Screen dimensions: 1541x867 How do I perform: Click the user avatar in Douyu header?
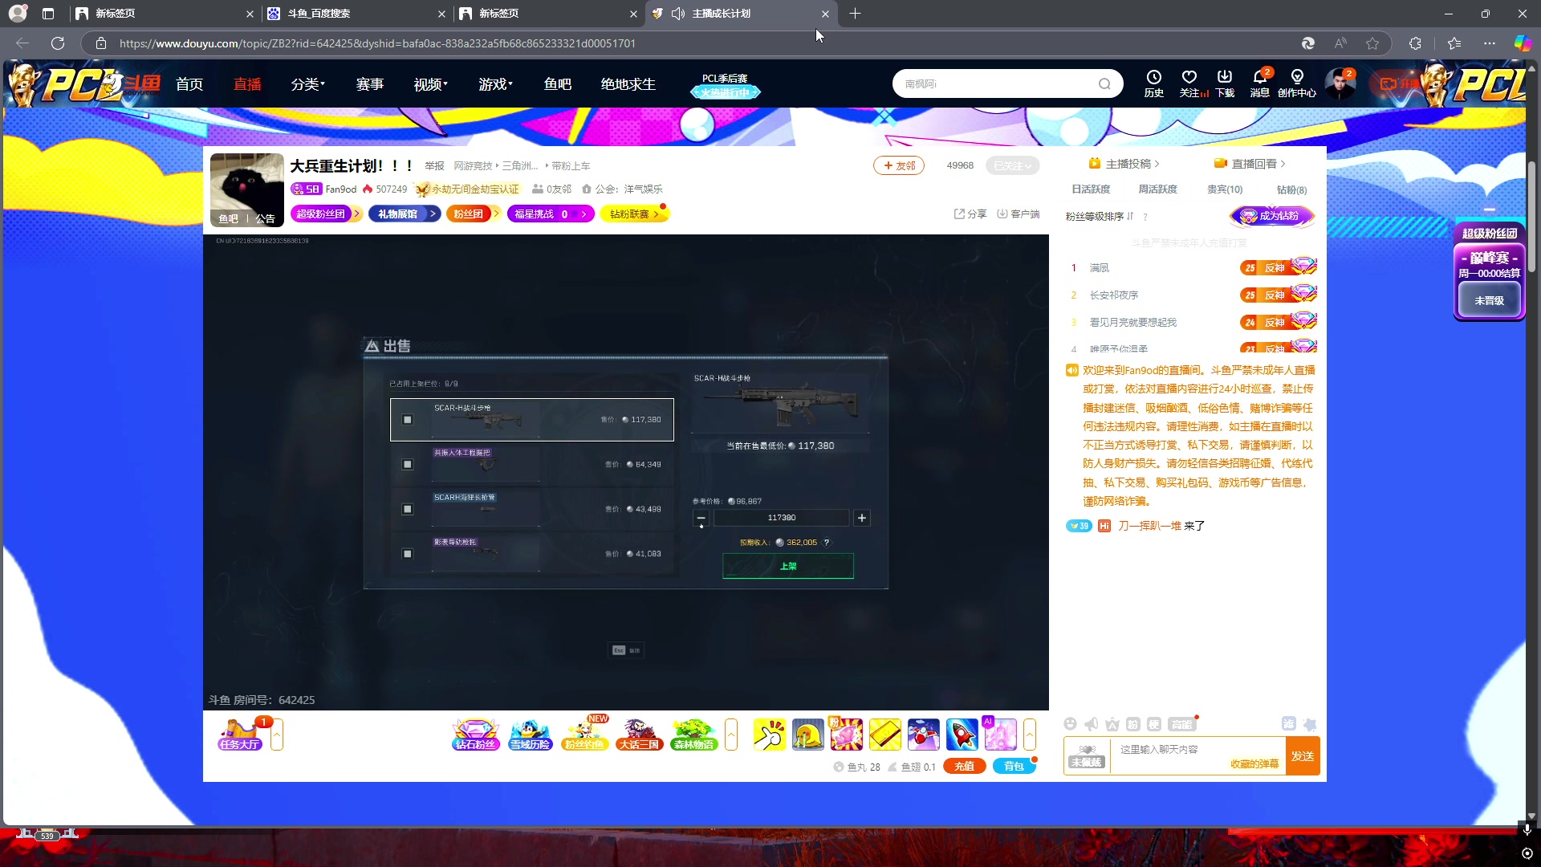1340,83
